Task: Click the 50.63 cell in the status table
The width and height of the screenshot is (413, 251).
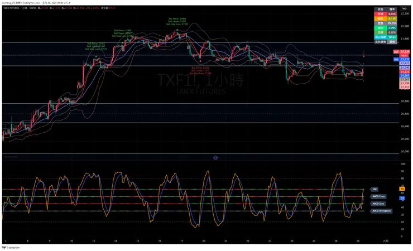Action: (392, 37)
